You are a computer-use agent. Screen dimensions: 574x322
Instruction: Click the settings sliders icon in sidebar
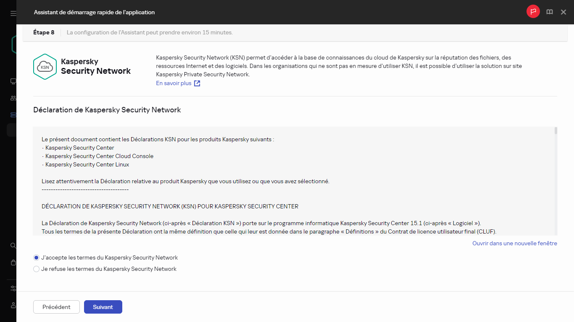point(13,288)
